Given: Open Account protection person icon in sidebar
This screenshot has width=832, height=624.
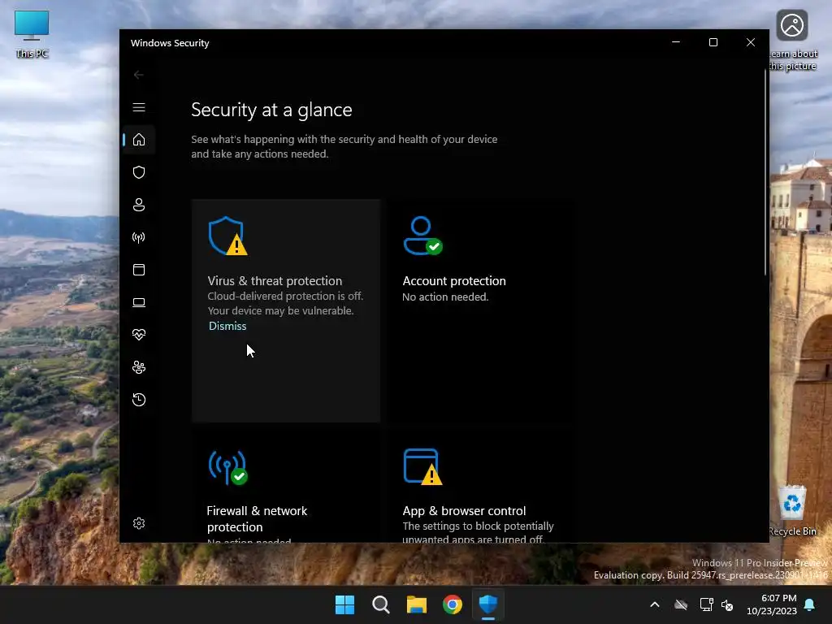Looking at the screenshot, I should point(138,205).
